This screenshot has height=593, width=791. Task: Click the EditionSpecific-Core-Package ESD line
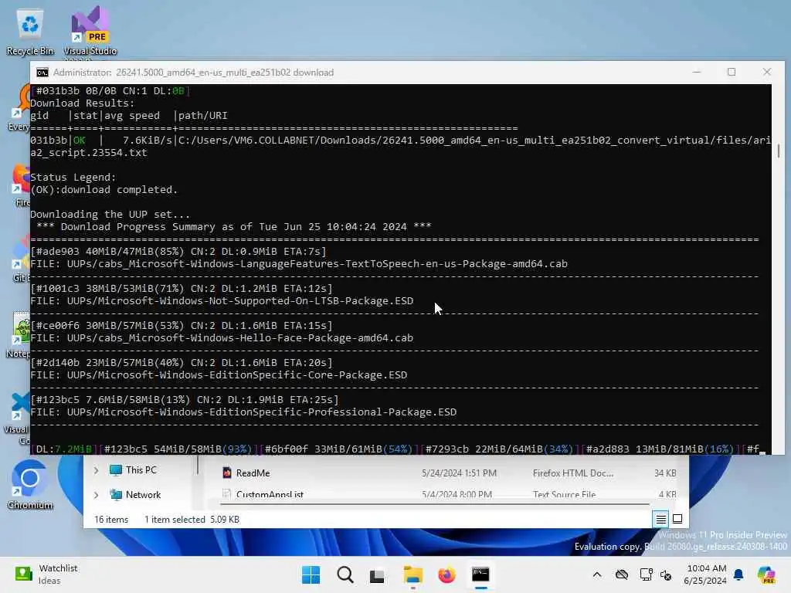(219, 375)
